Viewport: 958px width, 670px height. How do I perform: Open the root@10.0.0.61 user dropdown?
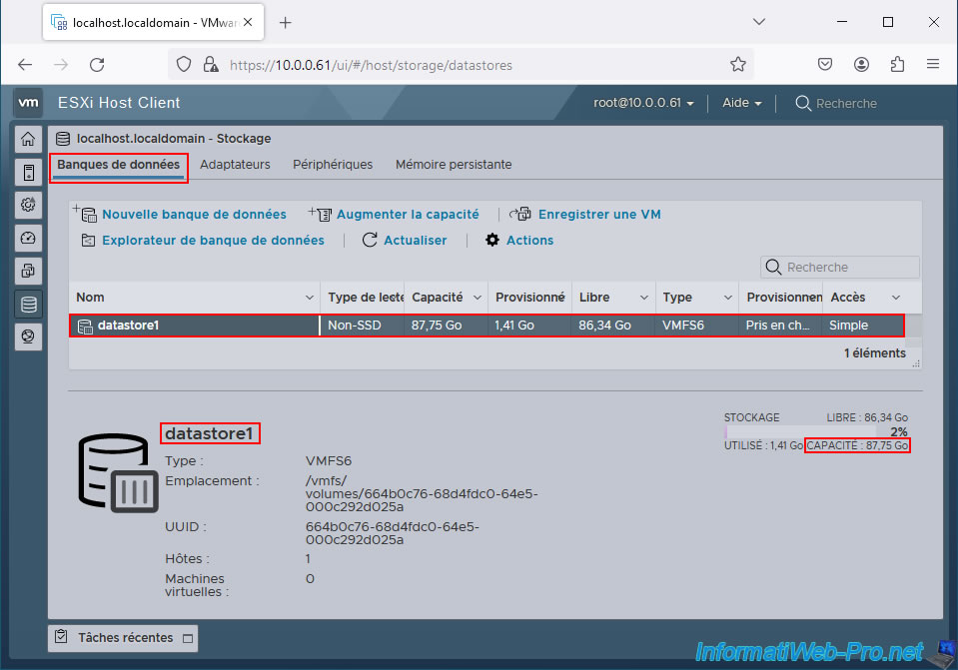click(643, 104)
